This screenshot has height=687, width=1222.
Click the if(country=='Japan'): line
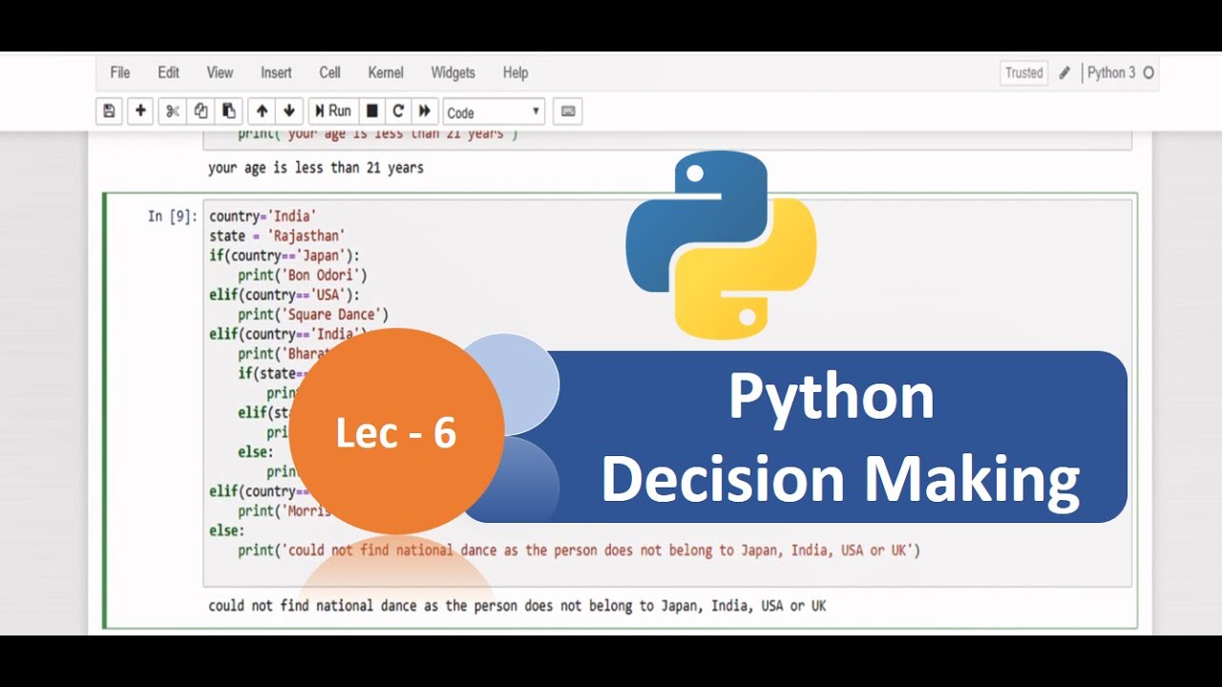284,256
